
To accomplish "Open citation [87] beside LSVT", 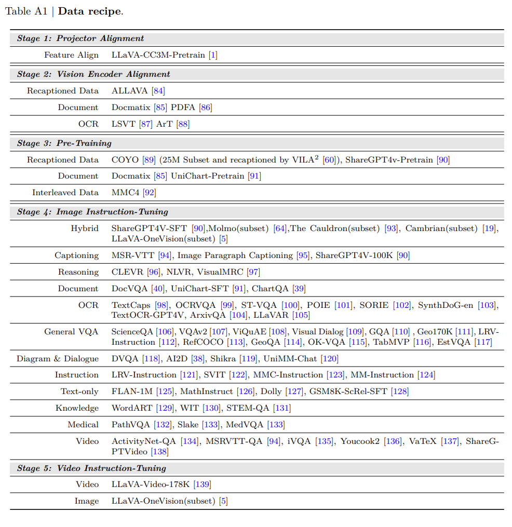I will tap(146, 124).
